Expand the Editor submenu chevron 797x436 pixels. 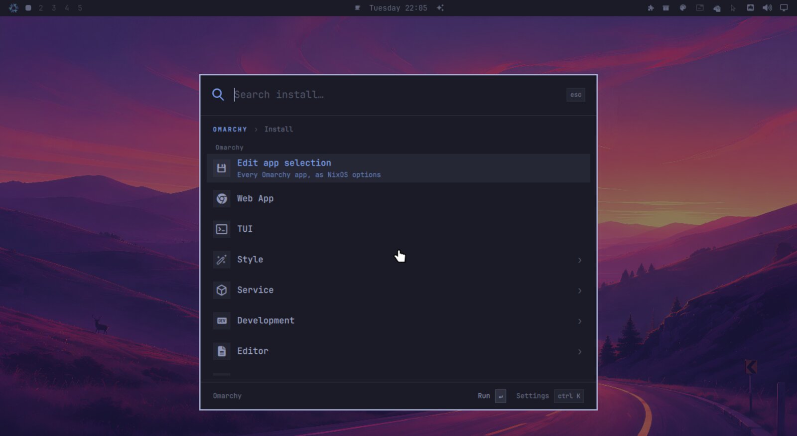coord(580,352)
